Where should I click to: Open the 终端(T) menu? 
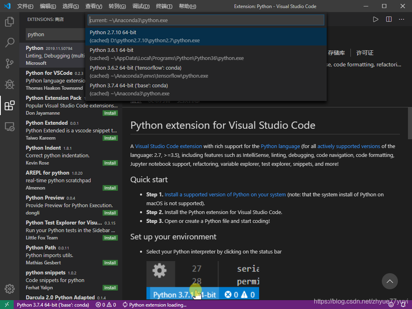point(164,6)
